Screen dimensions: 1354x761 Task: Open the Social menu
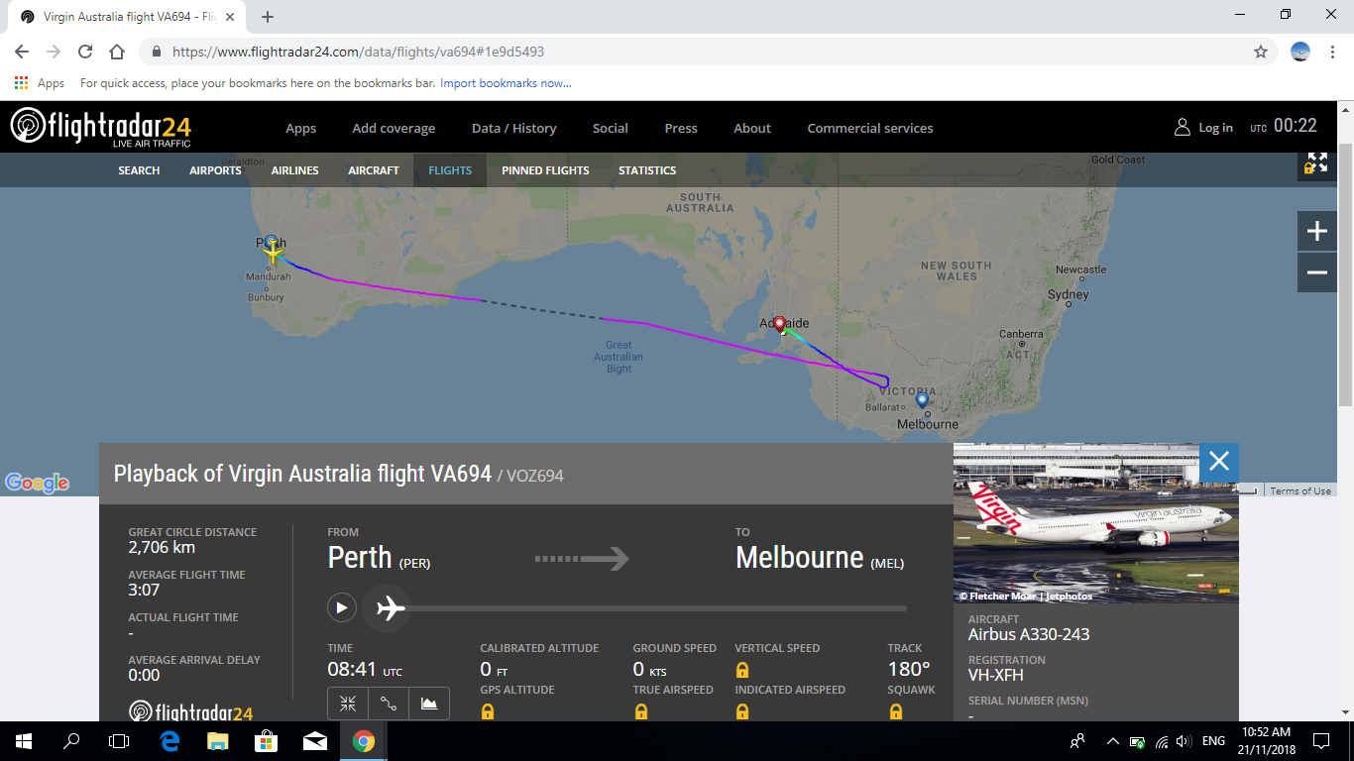point(611,128)
